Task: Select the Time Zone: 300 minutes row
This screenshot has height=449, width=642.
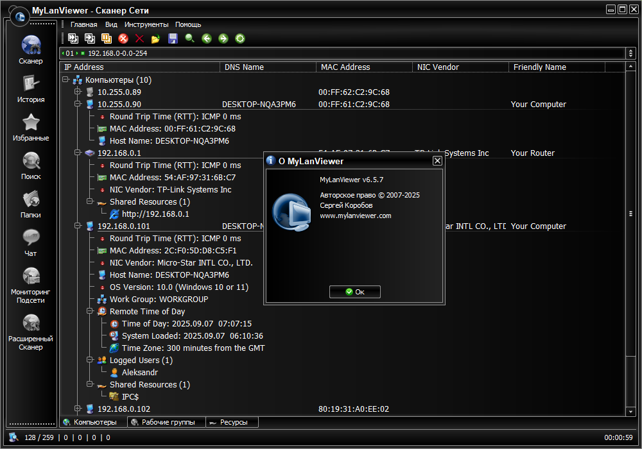Action: pyautogui.click(x=193, y=348)
